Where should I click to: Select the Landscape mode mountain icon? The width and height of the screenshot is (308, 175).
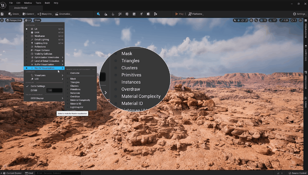pyautogui.click(x=105, y=14)
